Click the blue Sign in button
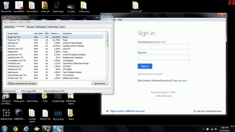The width and height of the screenshot is (235, 132). (145, 66)
